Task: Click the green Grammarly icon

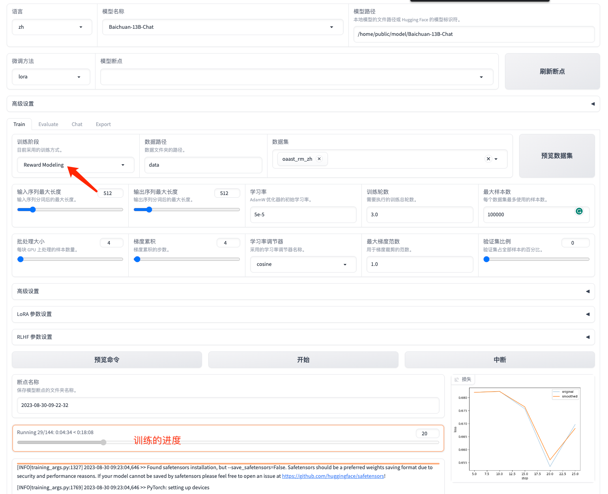Action: pyautogui.click(x=579, y=211)
